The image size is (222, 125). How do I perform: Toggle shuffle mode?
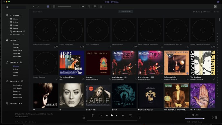click(123, 115)
